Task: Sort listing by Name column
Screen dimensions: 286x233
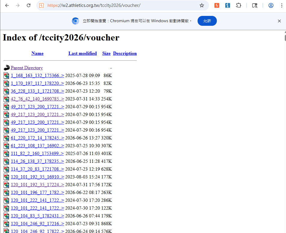Action: [37, 53]
